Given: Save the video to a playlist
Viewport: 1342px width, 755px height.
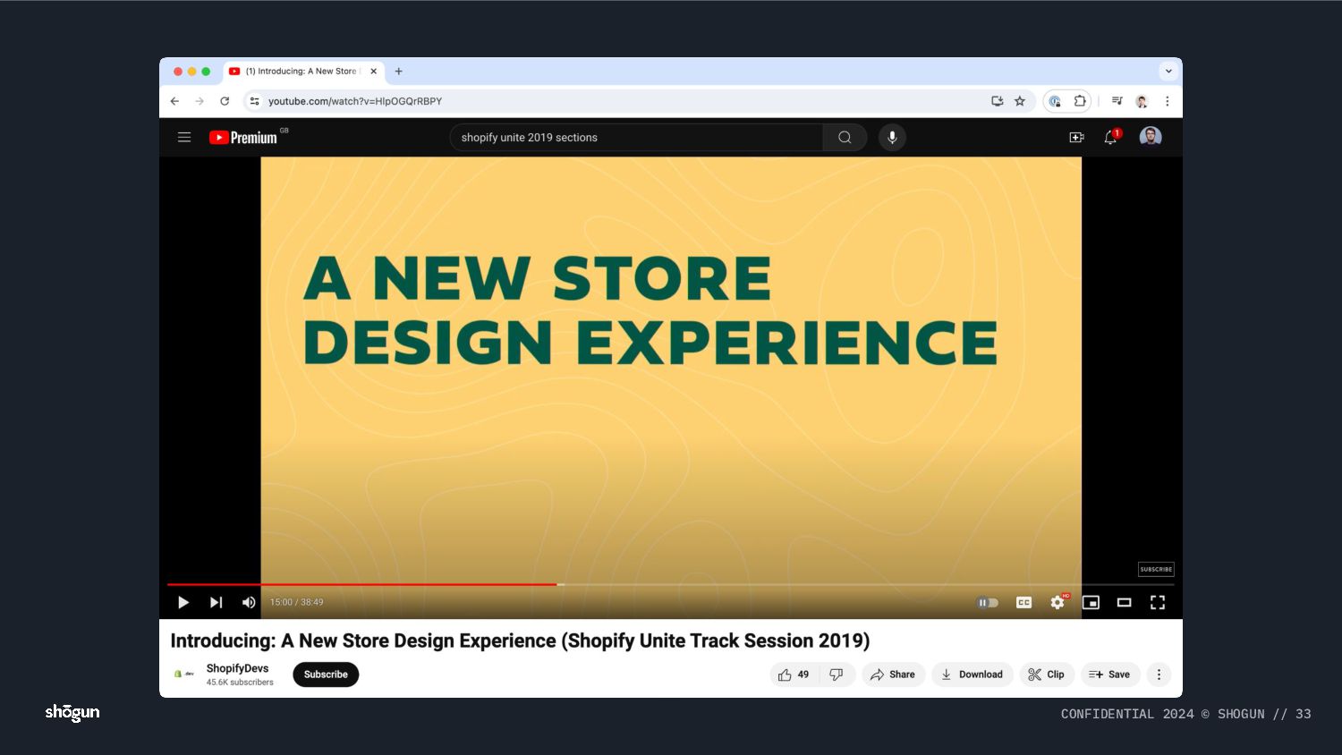Looking at the screenshot, I should [x=1110, y=674].
